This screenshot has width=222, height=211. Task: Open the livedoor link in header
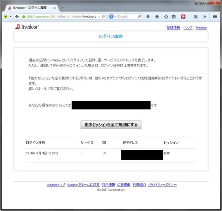(201, 28)
